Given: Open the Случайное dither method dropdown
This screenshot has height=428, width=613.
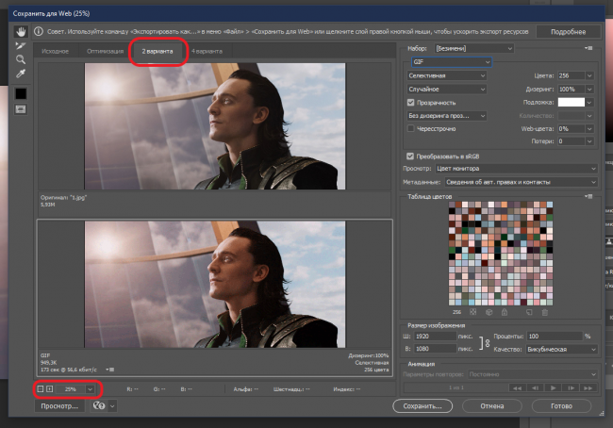Looking at the screenshot, I should (x=446, y=90).
